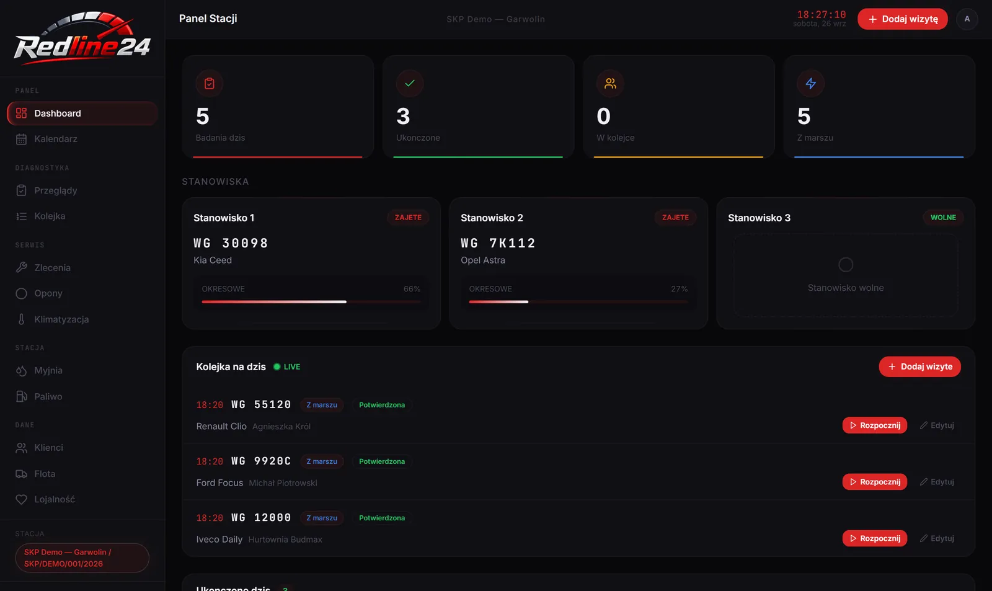Click the Kolejka list icon
This screenshot has height=591, width=992.
click(22, 216)
